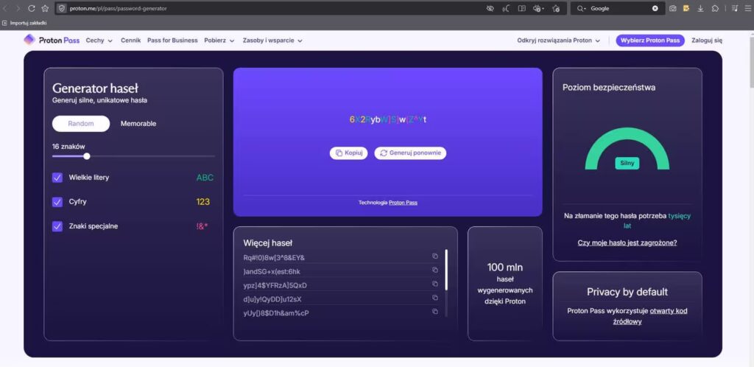Viewport: 754px width, 367px height.
Task: Click the crossed-out eye icon in address bar
Action: tap(490, 8)
